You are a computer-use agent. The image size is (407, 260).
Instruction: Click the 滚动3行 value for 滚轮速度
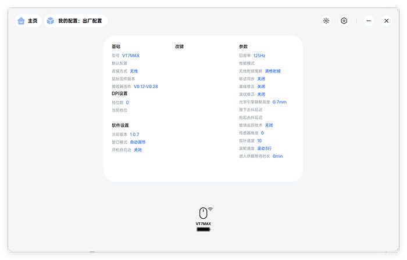point(265,149)
